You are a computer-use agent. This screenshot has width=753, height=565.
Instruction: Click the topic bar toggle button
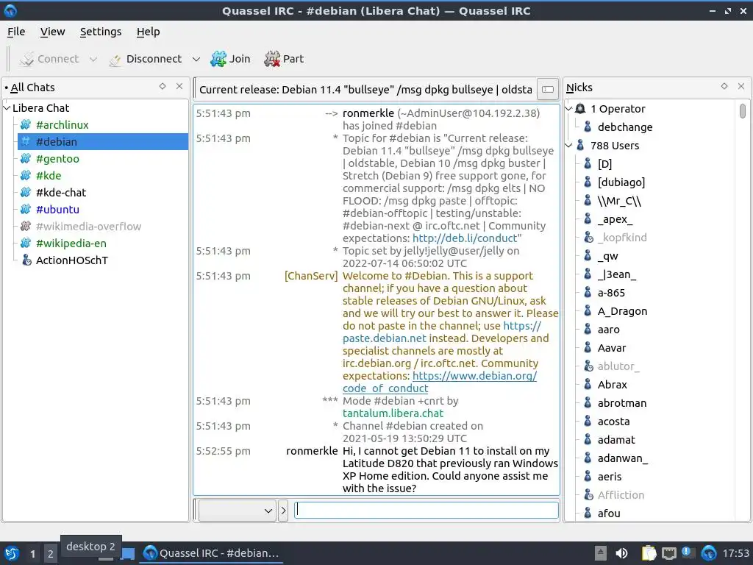coord(547,89)
